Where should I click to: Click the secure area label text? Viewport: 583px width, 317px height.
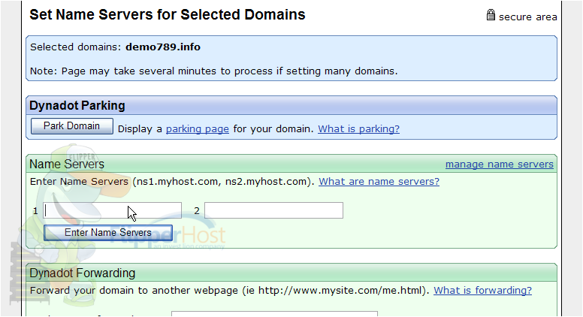coord(527,17)
